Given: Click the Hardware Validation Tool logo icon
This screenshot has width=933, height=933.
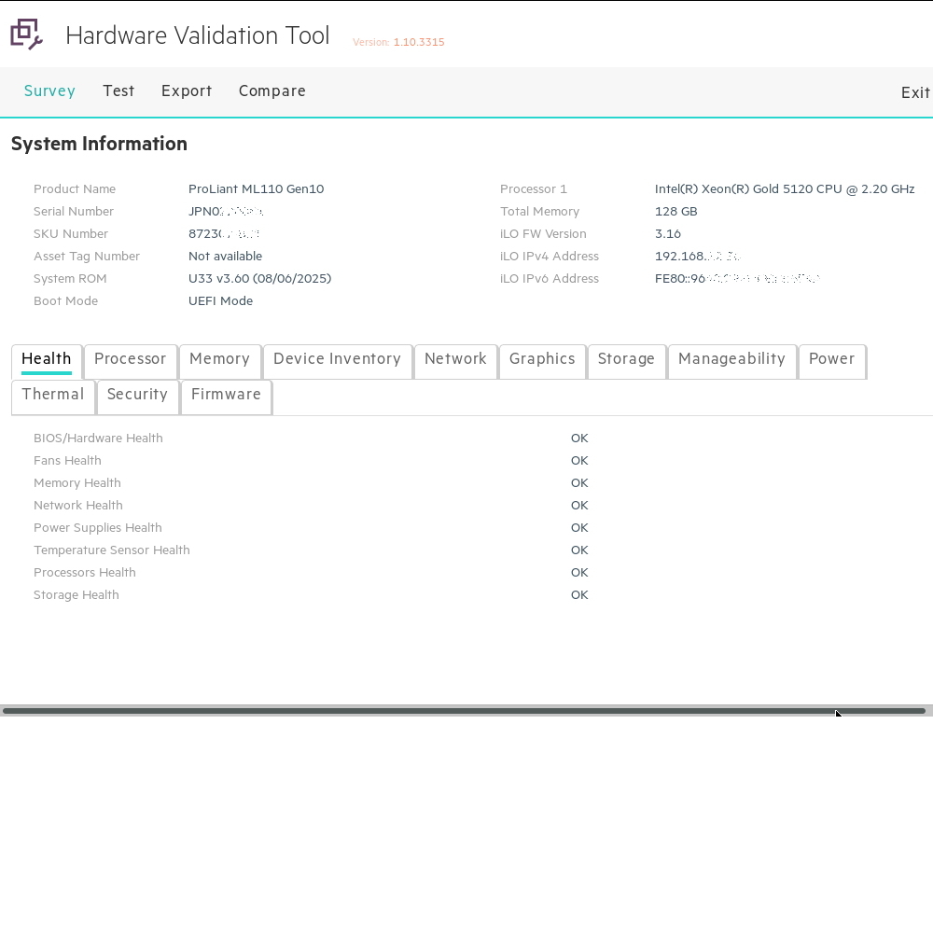Looking at the screenshot, I should pos(27,34).
